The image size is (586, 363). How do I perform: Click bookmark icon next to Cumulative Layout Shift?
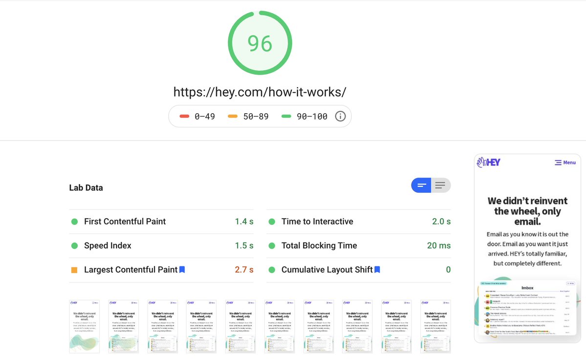click(377, 269)
